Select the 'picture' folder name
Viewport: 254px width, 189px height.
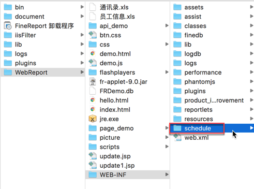click(x=110, y=138)
